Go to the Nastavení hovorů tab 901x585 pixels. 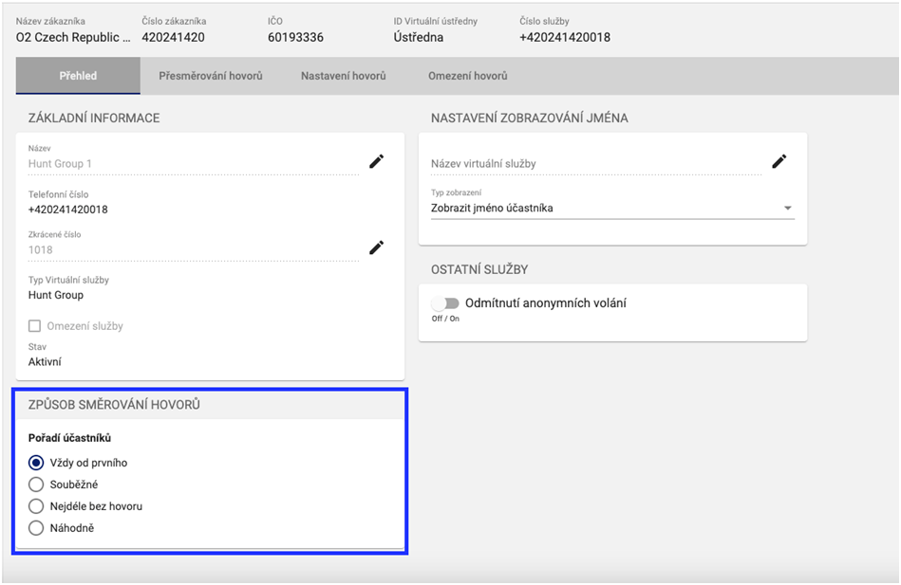343,76
